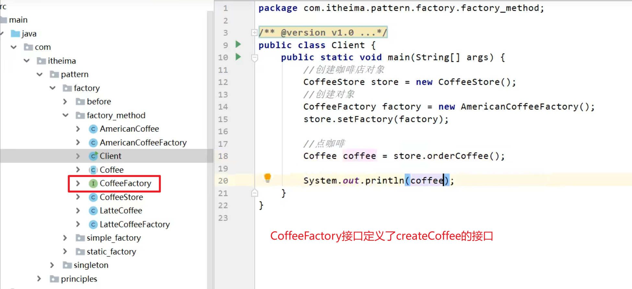632x289 pixels.
Task: Click the Coffee abstract class icon
Action: tap(93, 170)
